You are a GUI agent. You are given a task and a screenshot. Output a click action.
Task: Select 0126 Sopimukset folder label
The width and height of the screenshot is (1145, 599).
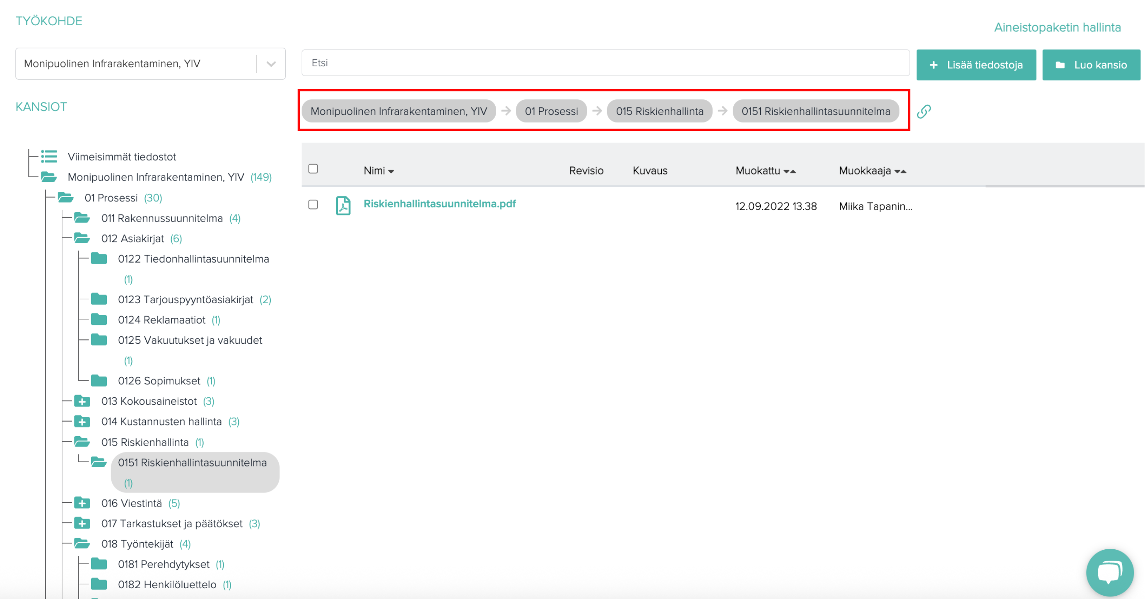pos(159,381)
